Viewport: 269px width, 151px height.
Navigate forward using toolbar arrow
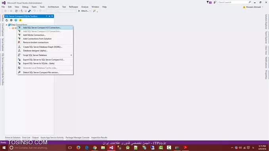click(x=11, y=11)
